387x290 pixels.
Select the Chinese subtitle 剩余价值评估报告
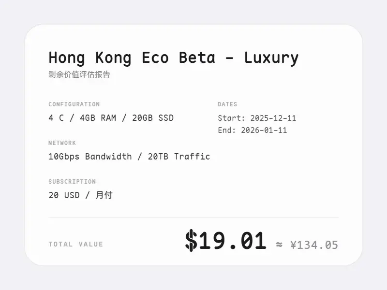(79, 74)
